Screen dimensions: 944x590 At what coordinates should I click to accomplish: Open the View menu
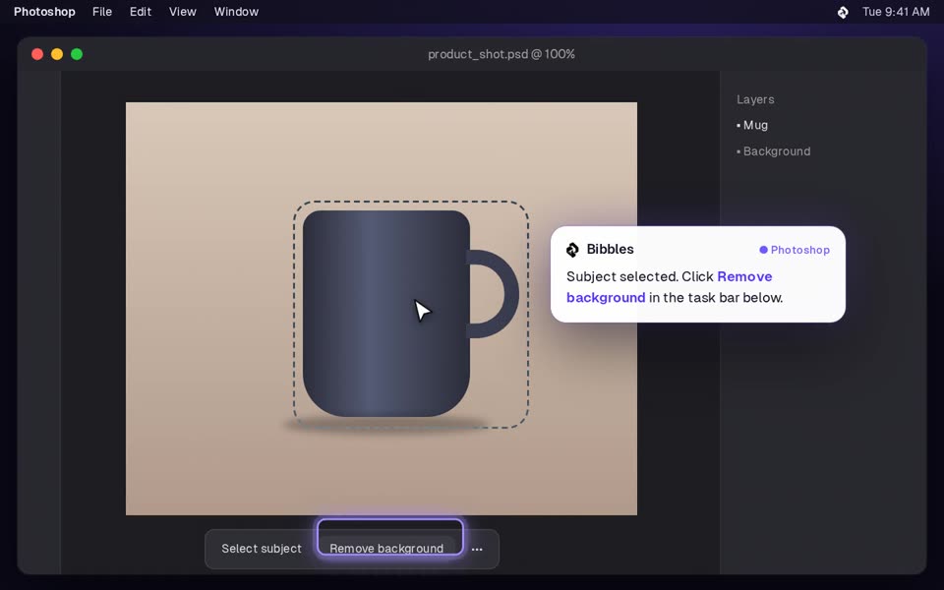[183, 12]
